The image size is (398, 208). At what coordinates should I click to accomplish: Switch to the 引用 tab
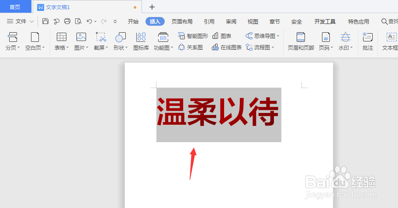click(x=209, y=22)
